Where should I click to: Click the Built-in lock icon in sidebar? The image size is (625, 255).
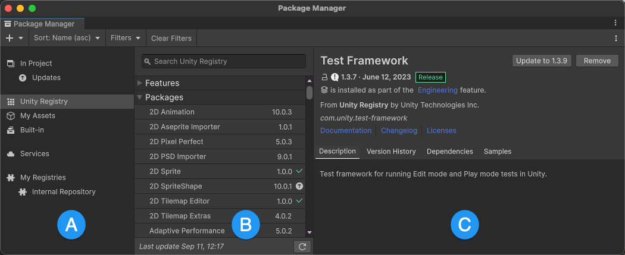click(x=11, y=130)
